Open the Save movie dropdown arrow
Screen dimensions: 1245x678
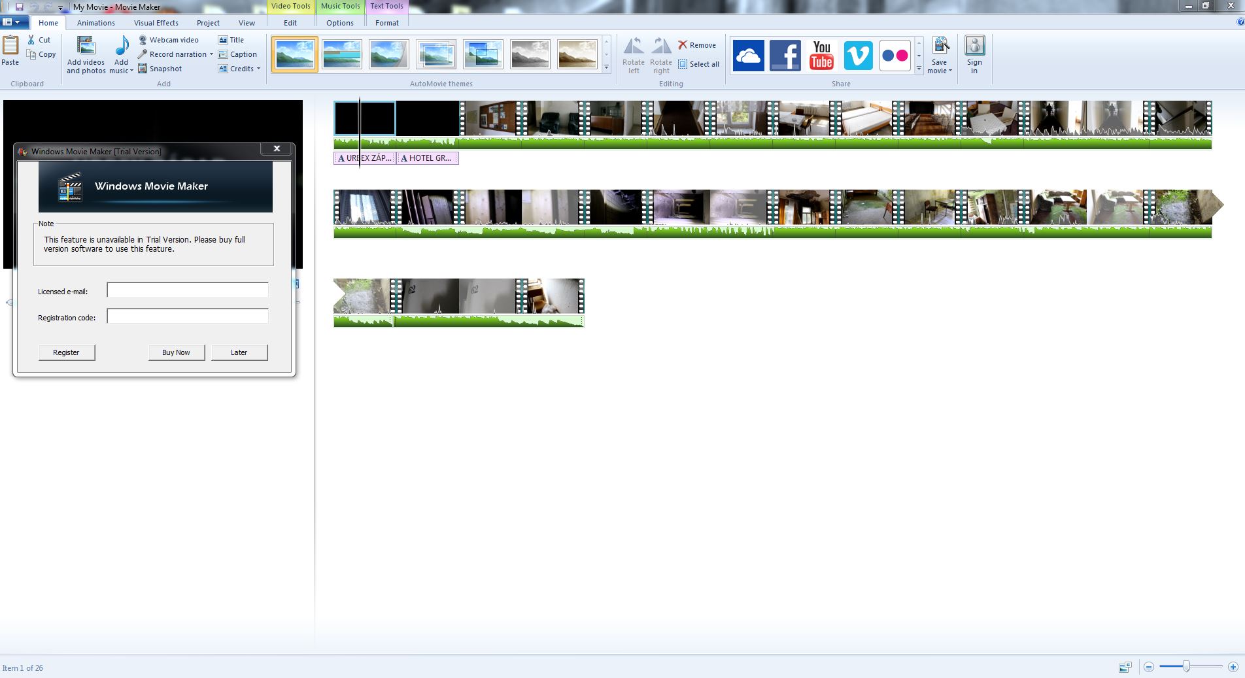pos(950,71)
